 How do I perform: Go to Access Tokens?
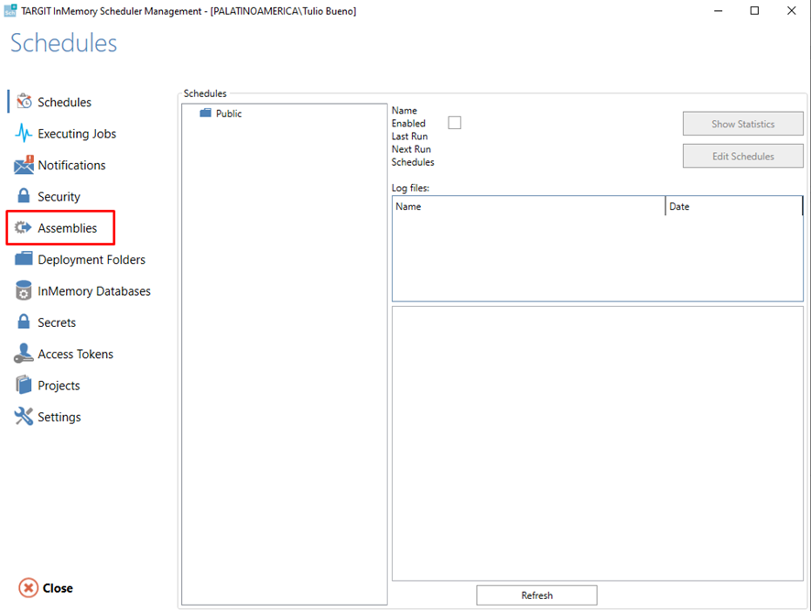[x=75, y=355]
